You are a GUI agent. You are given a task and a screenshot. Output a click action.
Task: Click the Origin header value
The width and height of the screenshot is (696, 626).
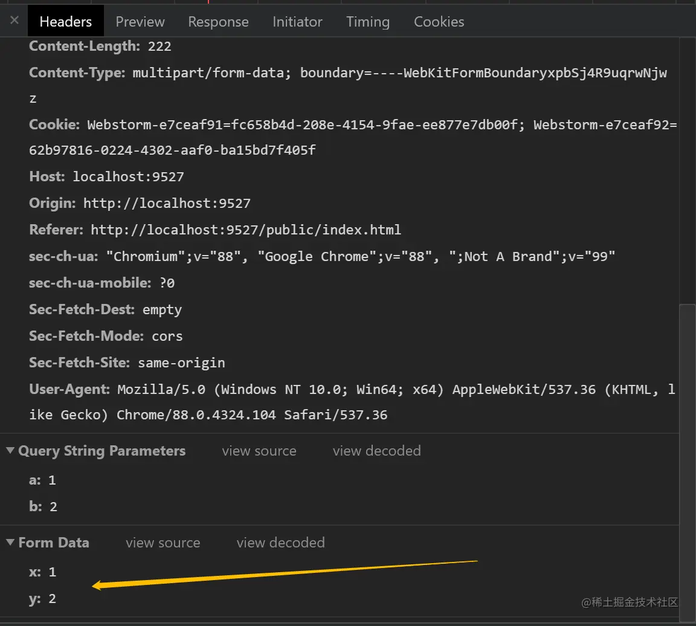(167, 203)
